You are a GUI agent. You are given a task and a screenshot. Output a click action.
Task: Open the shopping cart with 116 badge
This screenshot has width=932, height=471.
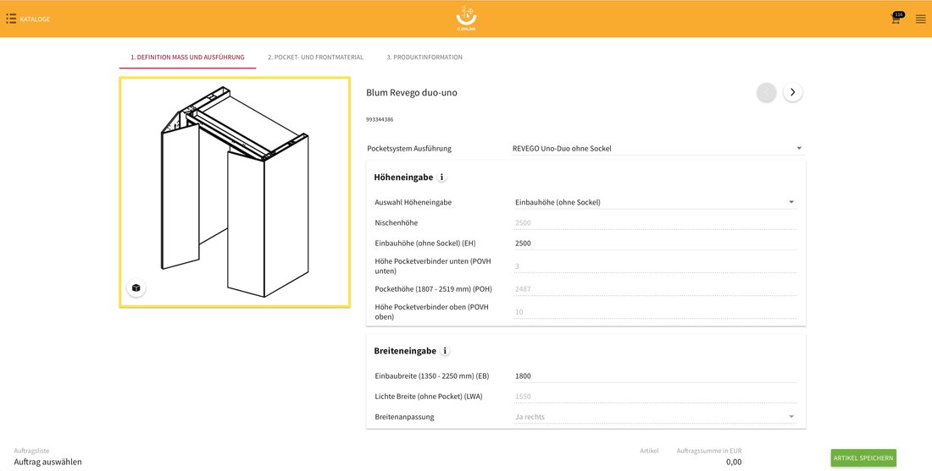(x=896, y=19)
